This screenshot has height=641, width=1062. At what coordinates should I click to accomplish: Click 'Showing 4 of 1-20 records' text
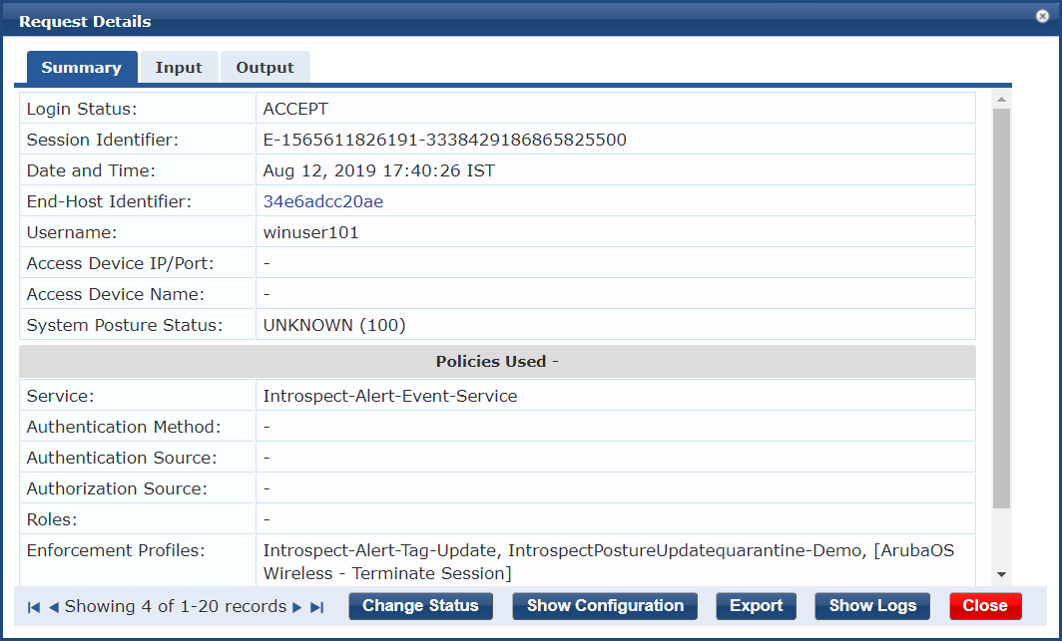point(176,606)
